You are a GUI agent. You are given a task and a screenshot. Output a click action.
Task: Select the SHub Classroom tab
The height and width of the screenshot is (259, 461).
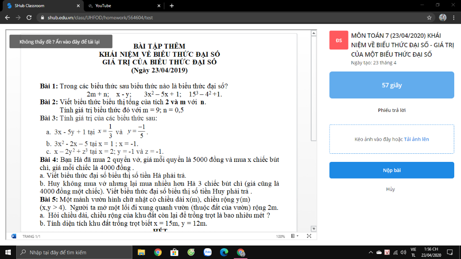point(43,5)
